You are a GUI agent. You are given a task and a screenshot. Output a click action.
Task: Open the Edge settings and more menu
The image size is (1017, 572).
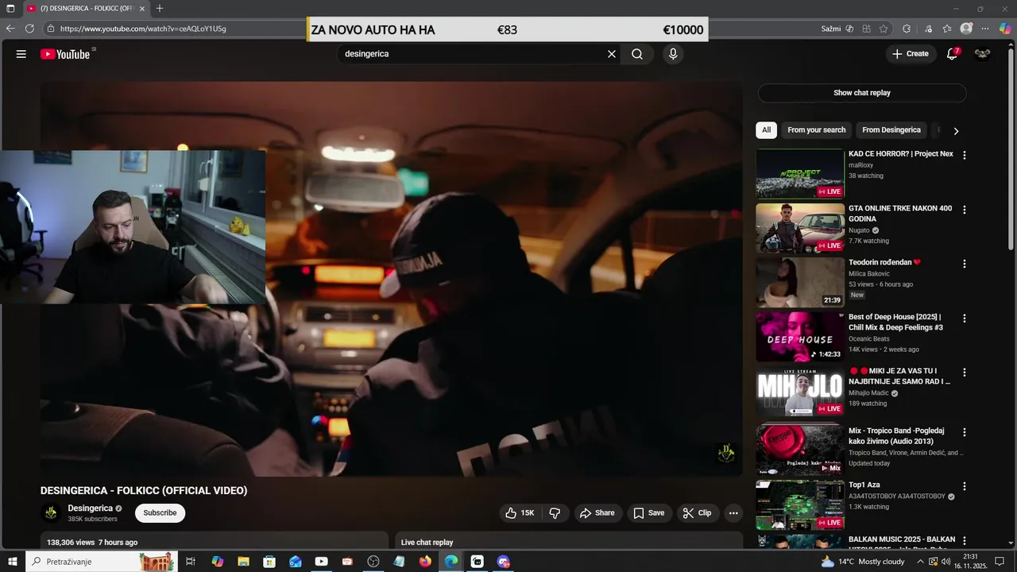tap(986, 29)
